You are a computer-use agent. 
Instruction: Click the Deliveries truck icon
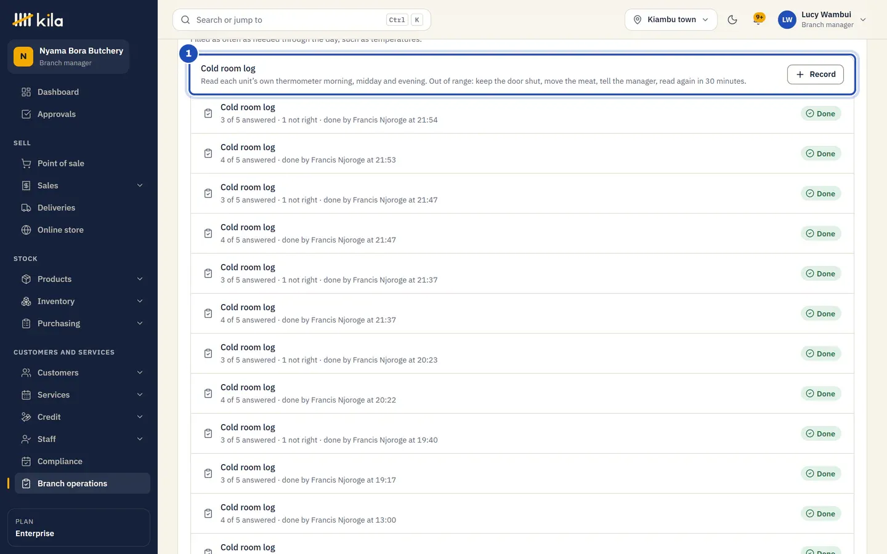pos(26,207)
